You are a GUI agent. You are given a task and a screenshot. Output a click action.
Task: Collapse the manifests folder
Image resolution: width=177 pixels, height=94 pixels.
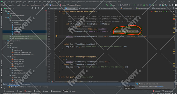pos(6,13)
